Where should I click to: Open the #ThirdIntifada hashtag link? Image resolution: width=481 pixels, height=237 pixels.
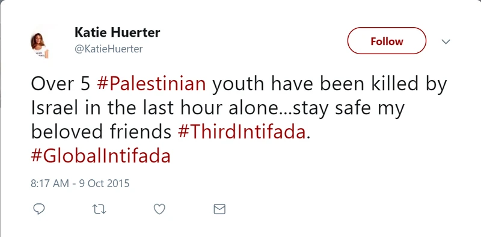coord(242,132)
